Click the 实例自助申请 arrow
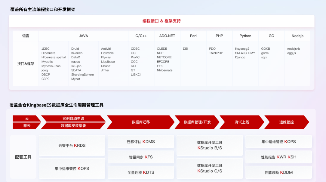 (x=73, y=119)
